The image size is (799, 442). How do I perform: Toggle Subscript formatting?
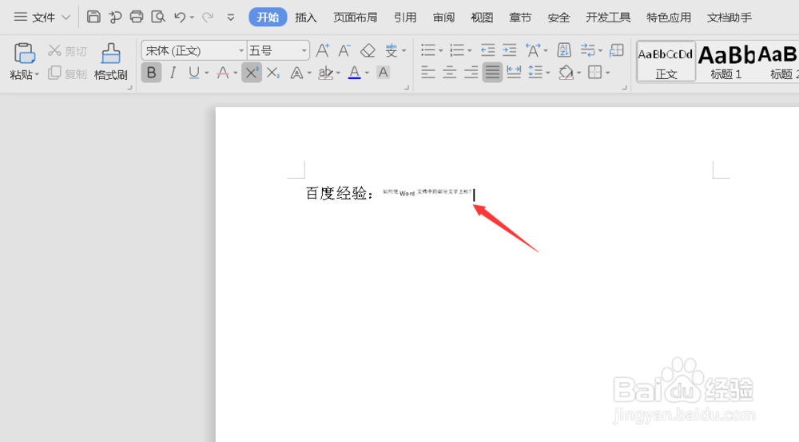pyautogui.click(x=273, y=73)
